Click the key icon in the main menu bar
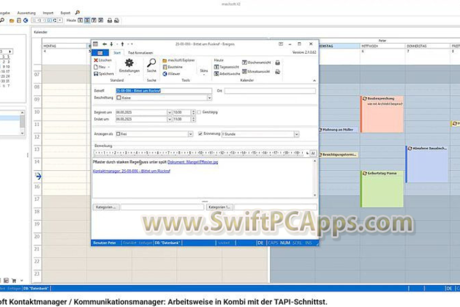 pos(77,12)
